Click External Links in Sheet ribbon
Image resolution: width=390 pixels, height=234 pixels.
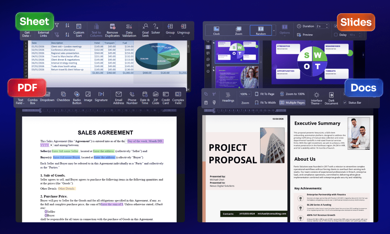click(43, 34)
